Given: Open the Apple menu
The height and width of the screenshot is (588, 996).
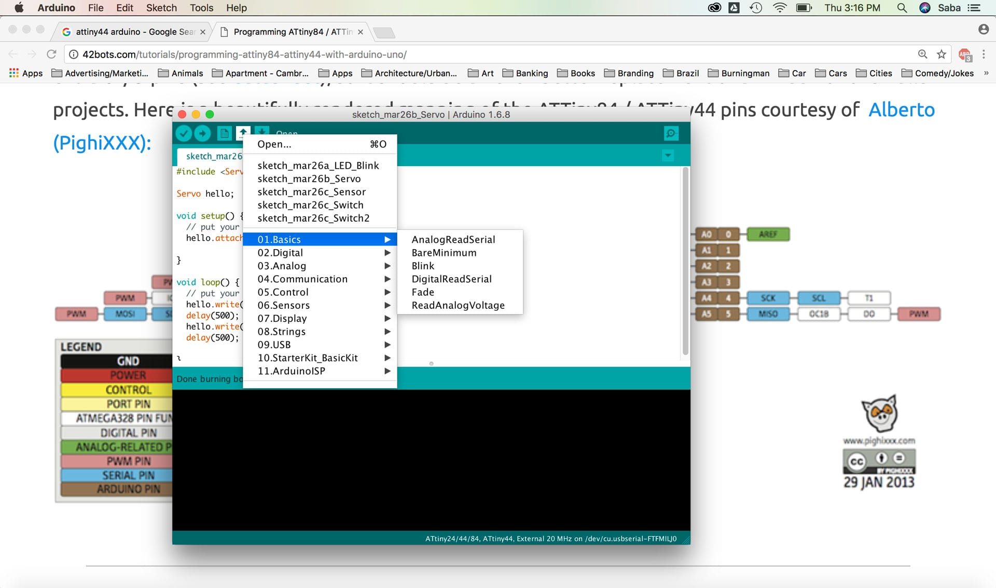Looking at the screenshot, I should point(19,8).
